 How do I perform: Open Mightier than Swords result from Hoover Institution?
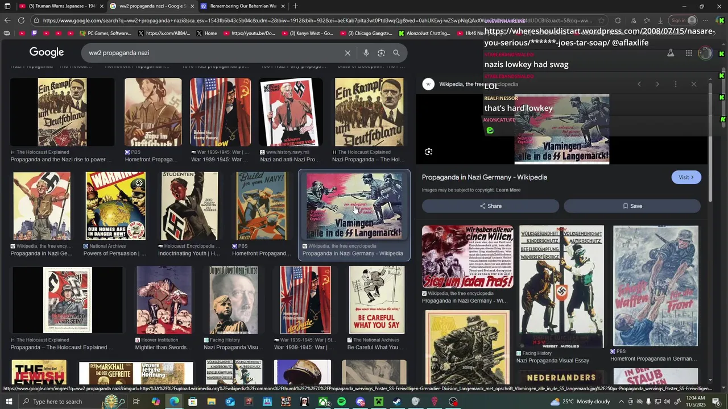click(x=164, y=300)
